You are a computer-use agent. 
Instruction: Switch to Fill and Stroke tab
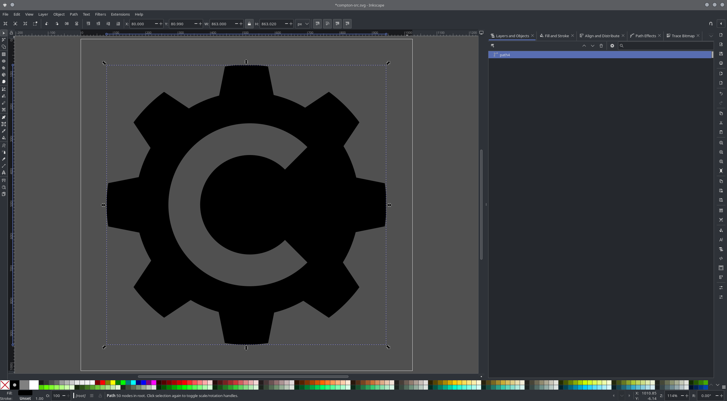[556, 36]
